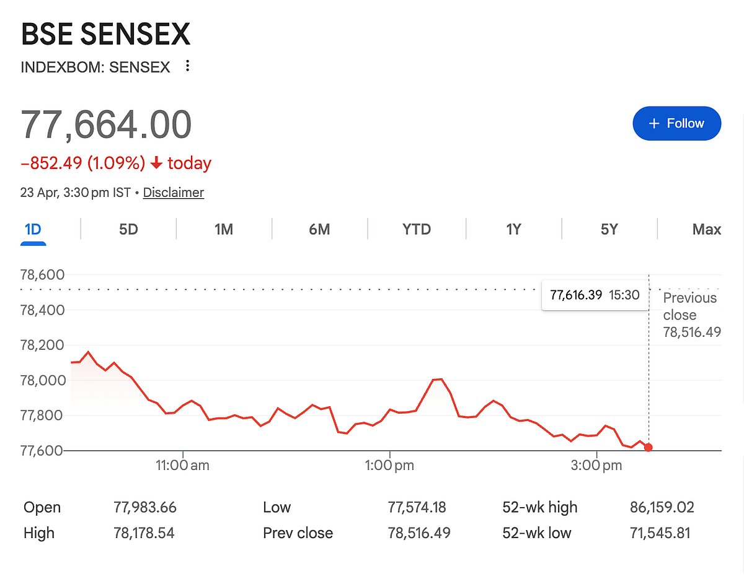Click the red end-of-day marker dot
This screenshot has width=744, height=587.
(x=649, y=447)
